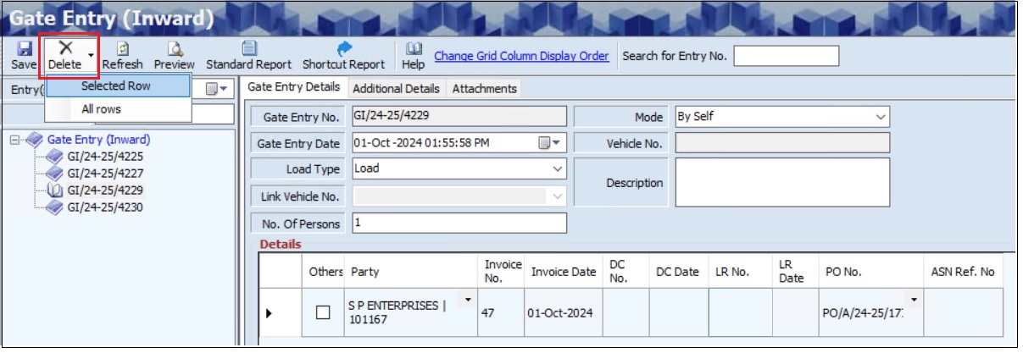The width and height of the screenshot is (1023, 353).
Task: Switch to the Additional Details tab
Action: click(396, 89)
